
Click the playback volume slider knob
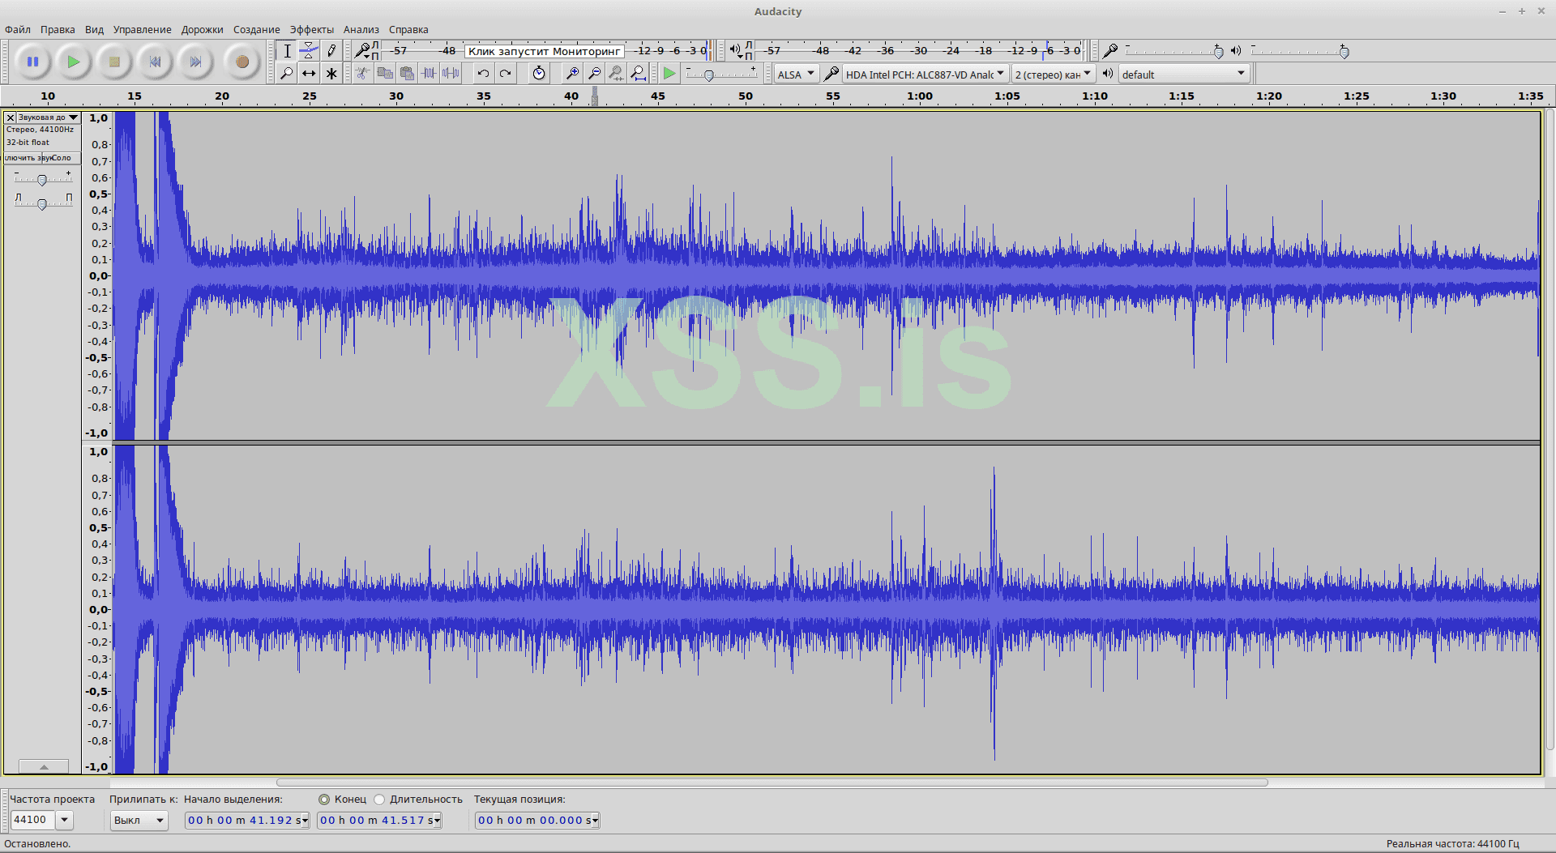pyautogui.click(x=1344, y=52)
